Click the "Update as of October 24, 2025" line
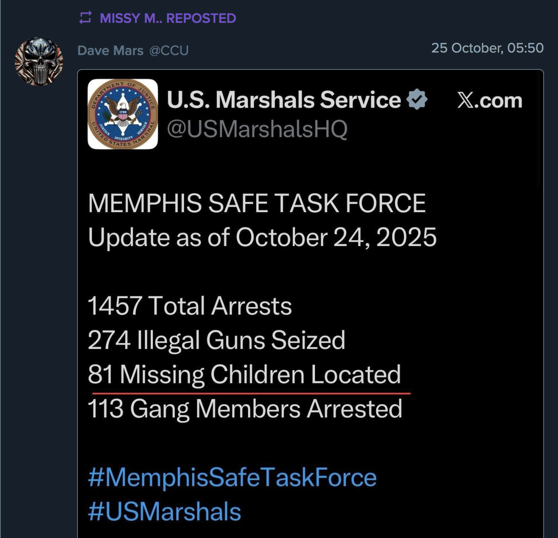 coord(262,237)
